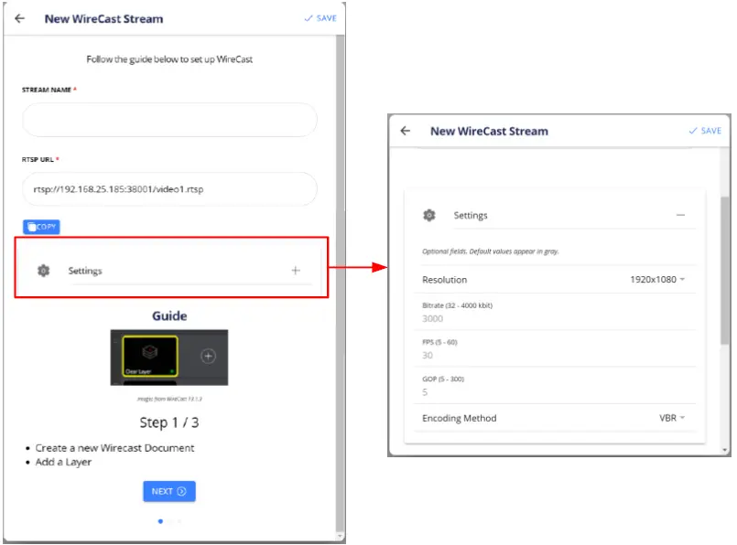Click the Bitrate field showing 3000

pos(555,313)
